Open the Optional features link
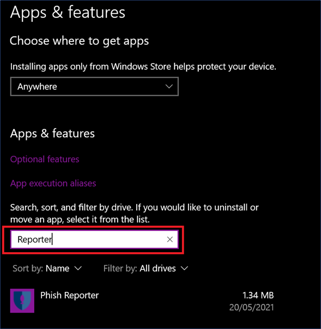The width and height of the screenshot is (321, 329). coord(45,159)
